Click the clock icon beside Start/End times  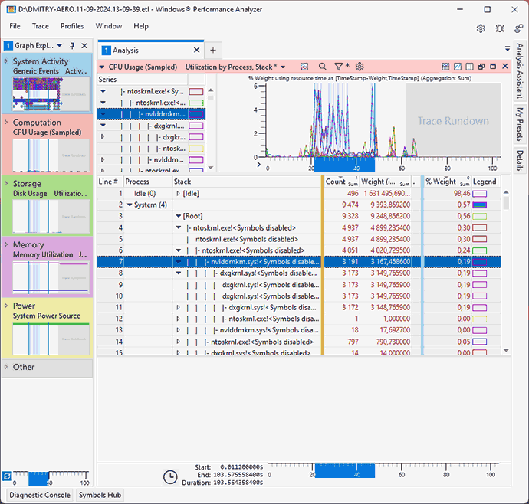point(170,477)
